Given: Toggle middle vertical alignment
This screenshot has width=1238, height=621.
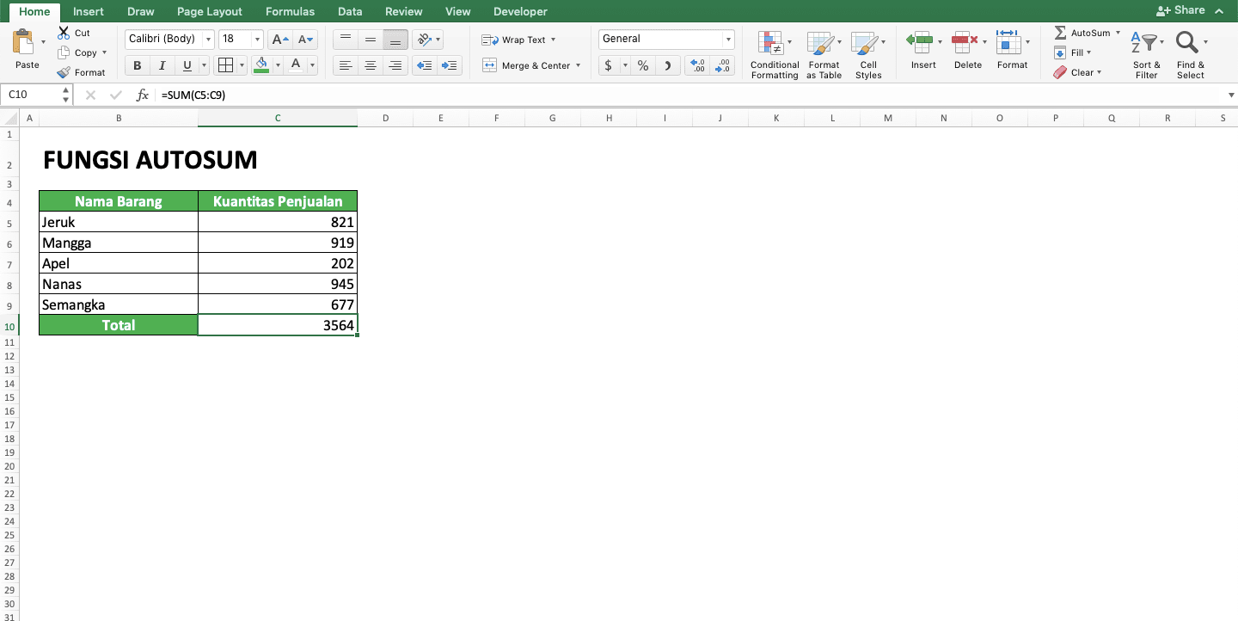Looking at the screenshot, I should 371,40.
